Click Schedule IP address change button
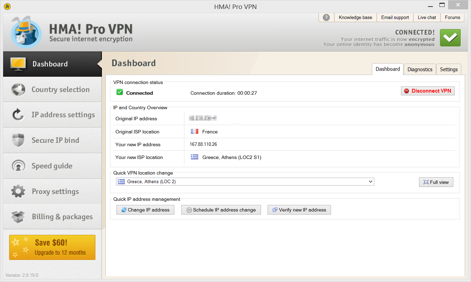The image size is (471, 282). [x=221, y=210]
